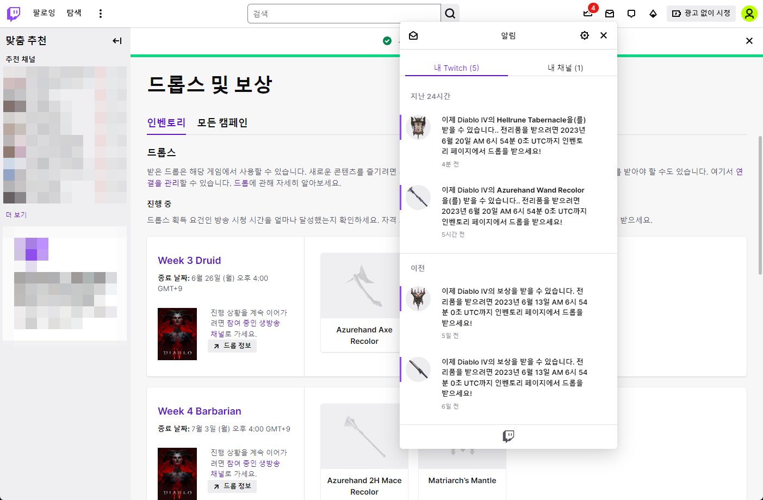Click the 4분 전 timestamp
Screen dimensions: 763x500
pyautogui.click(x=450, y=164)
